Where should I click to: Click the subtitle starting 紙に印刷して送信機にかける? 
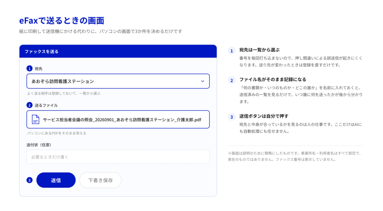[101, 31]
